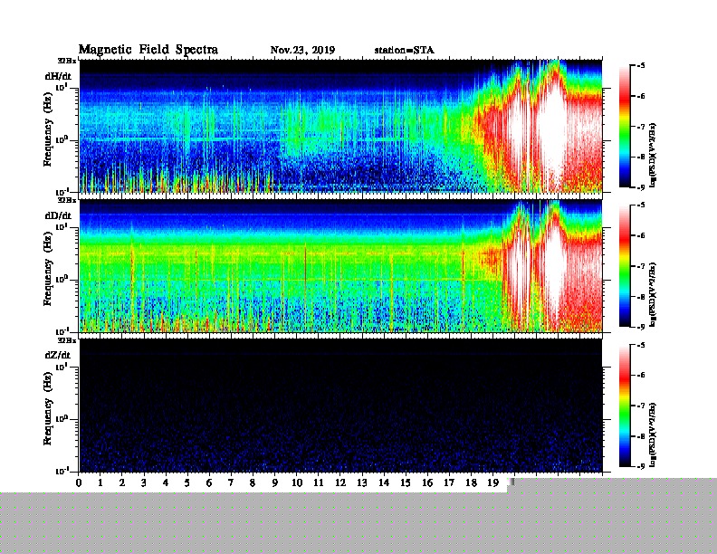
Task: Click the "-9" value on dZ/dt color bar
Action: tap(641, 466)
